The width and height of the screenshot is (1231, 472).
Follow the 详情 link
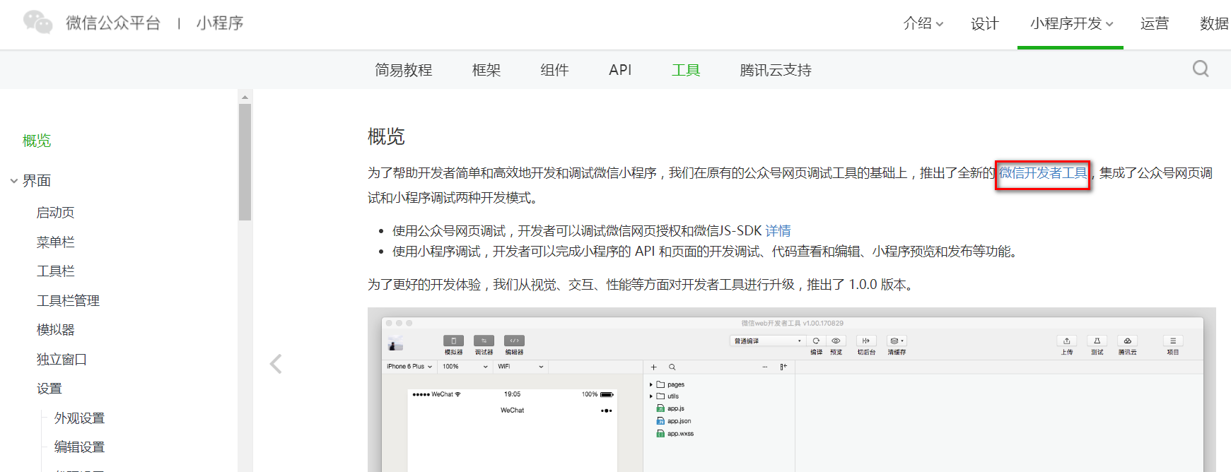778,231
